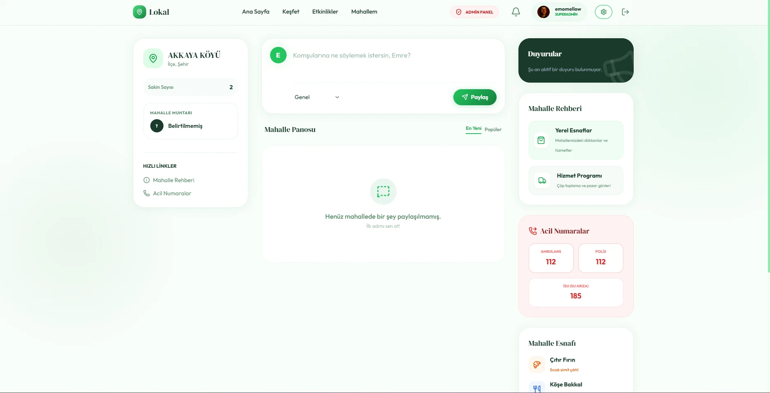
Task: Open the Keşfet menu item
Action: click(291, 12)
